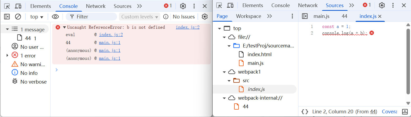The height and width of the screenshot is (117, 411).
Task: Switch to the Workspace tab
Action: [x=248, y=16]
